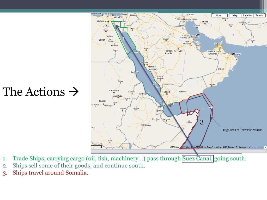
Task: Click the Qatar label on map
Action: click(x=198, y=45)
